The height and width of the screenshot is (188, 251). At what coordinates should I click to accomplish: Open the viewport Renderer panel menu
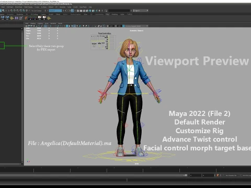(53, 23)
